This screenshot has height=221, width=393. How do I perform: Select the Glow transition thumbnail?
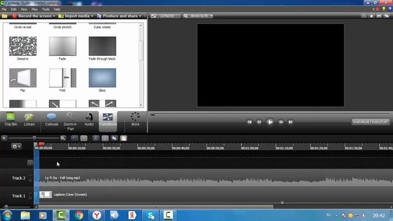103,78
